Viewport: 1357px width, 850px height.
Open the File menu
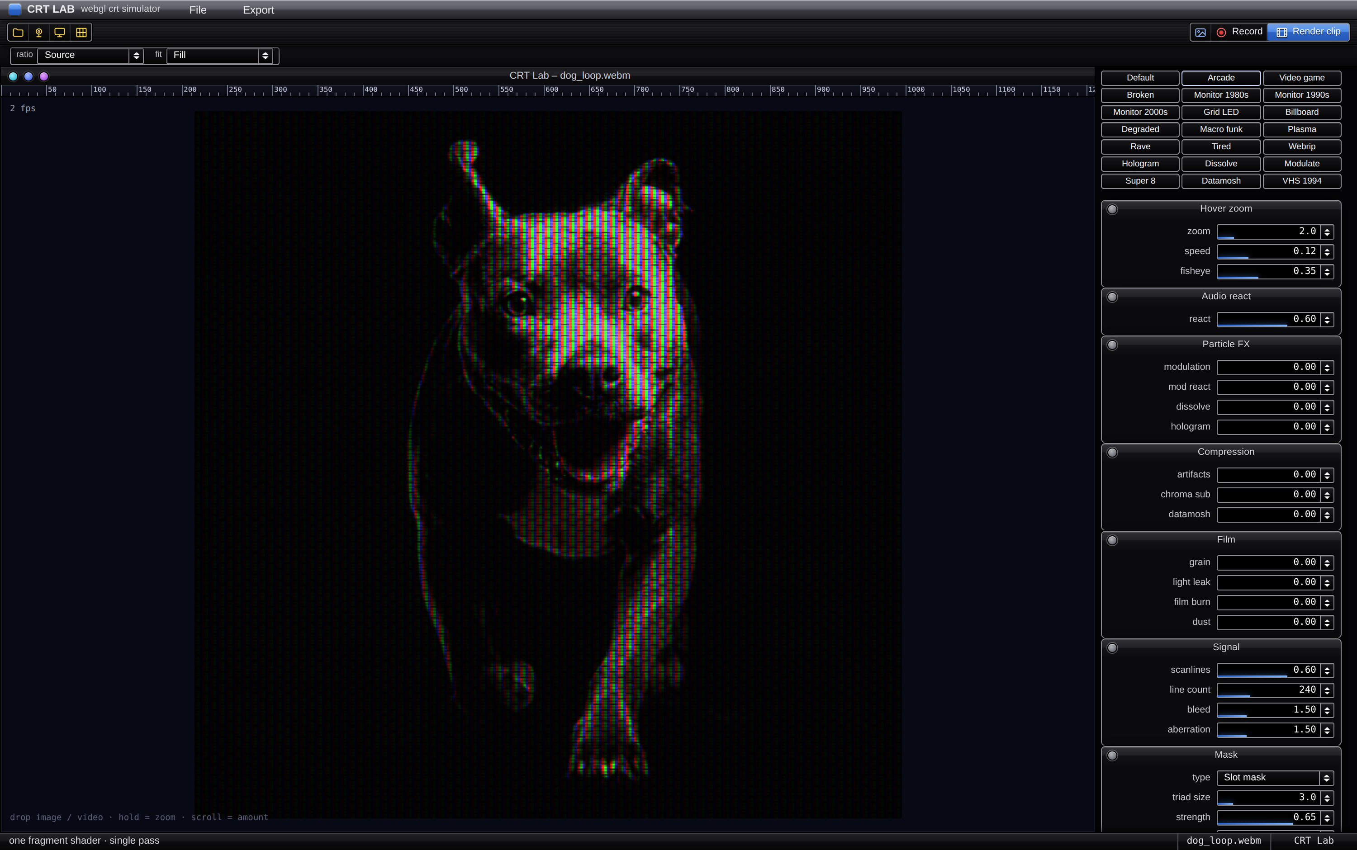pyautogui.click(x=198, y=10)
